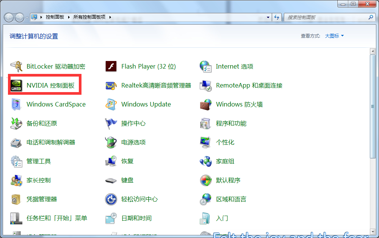The image size is (379, 238).
Task: Select 所有控制面板项 in the address breadcrumb
Action: tap(89, 17)
